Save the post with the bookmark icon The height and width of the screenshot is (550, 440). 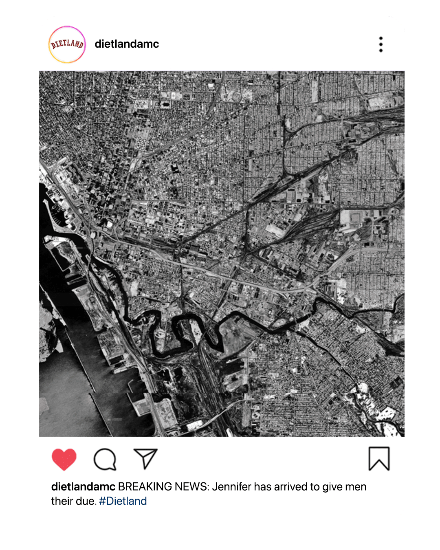point(379,459)
